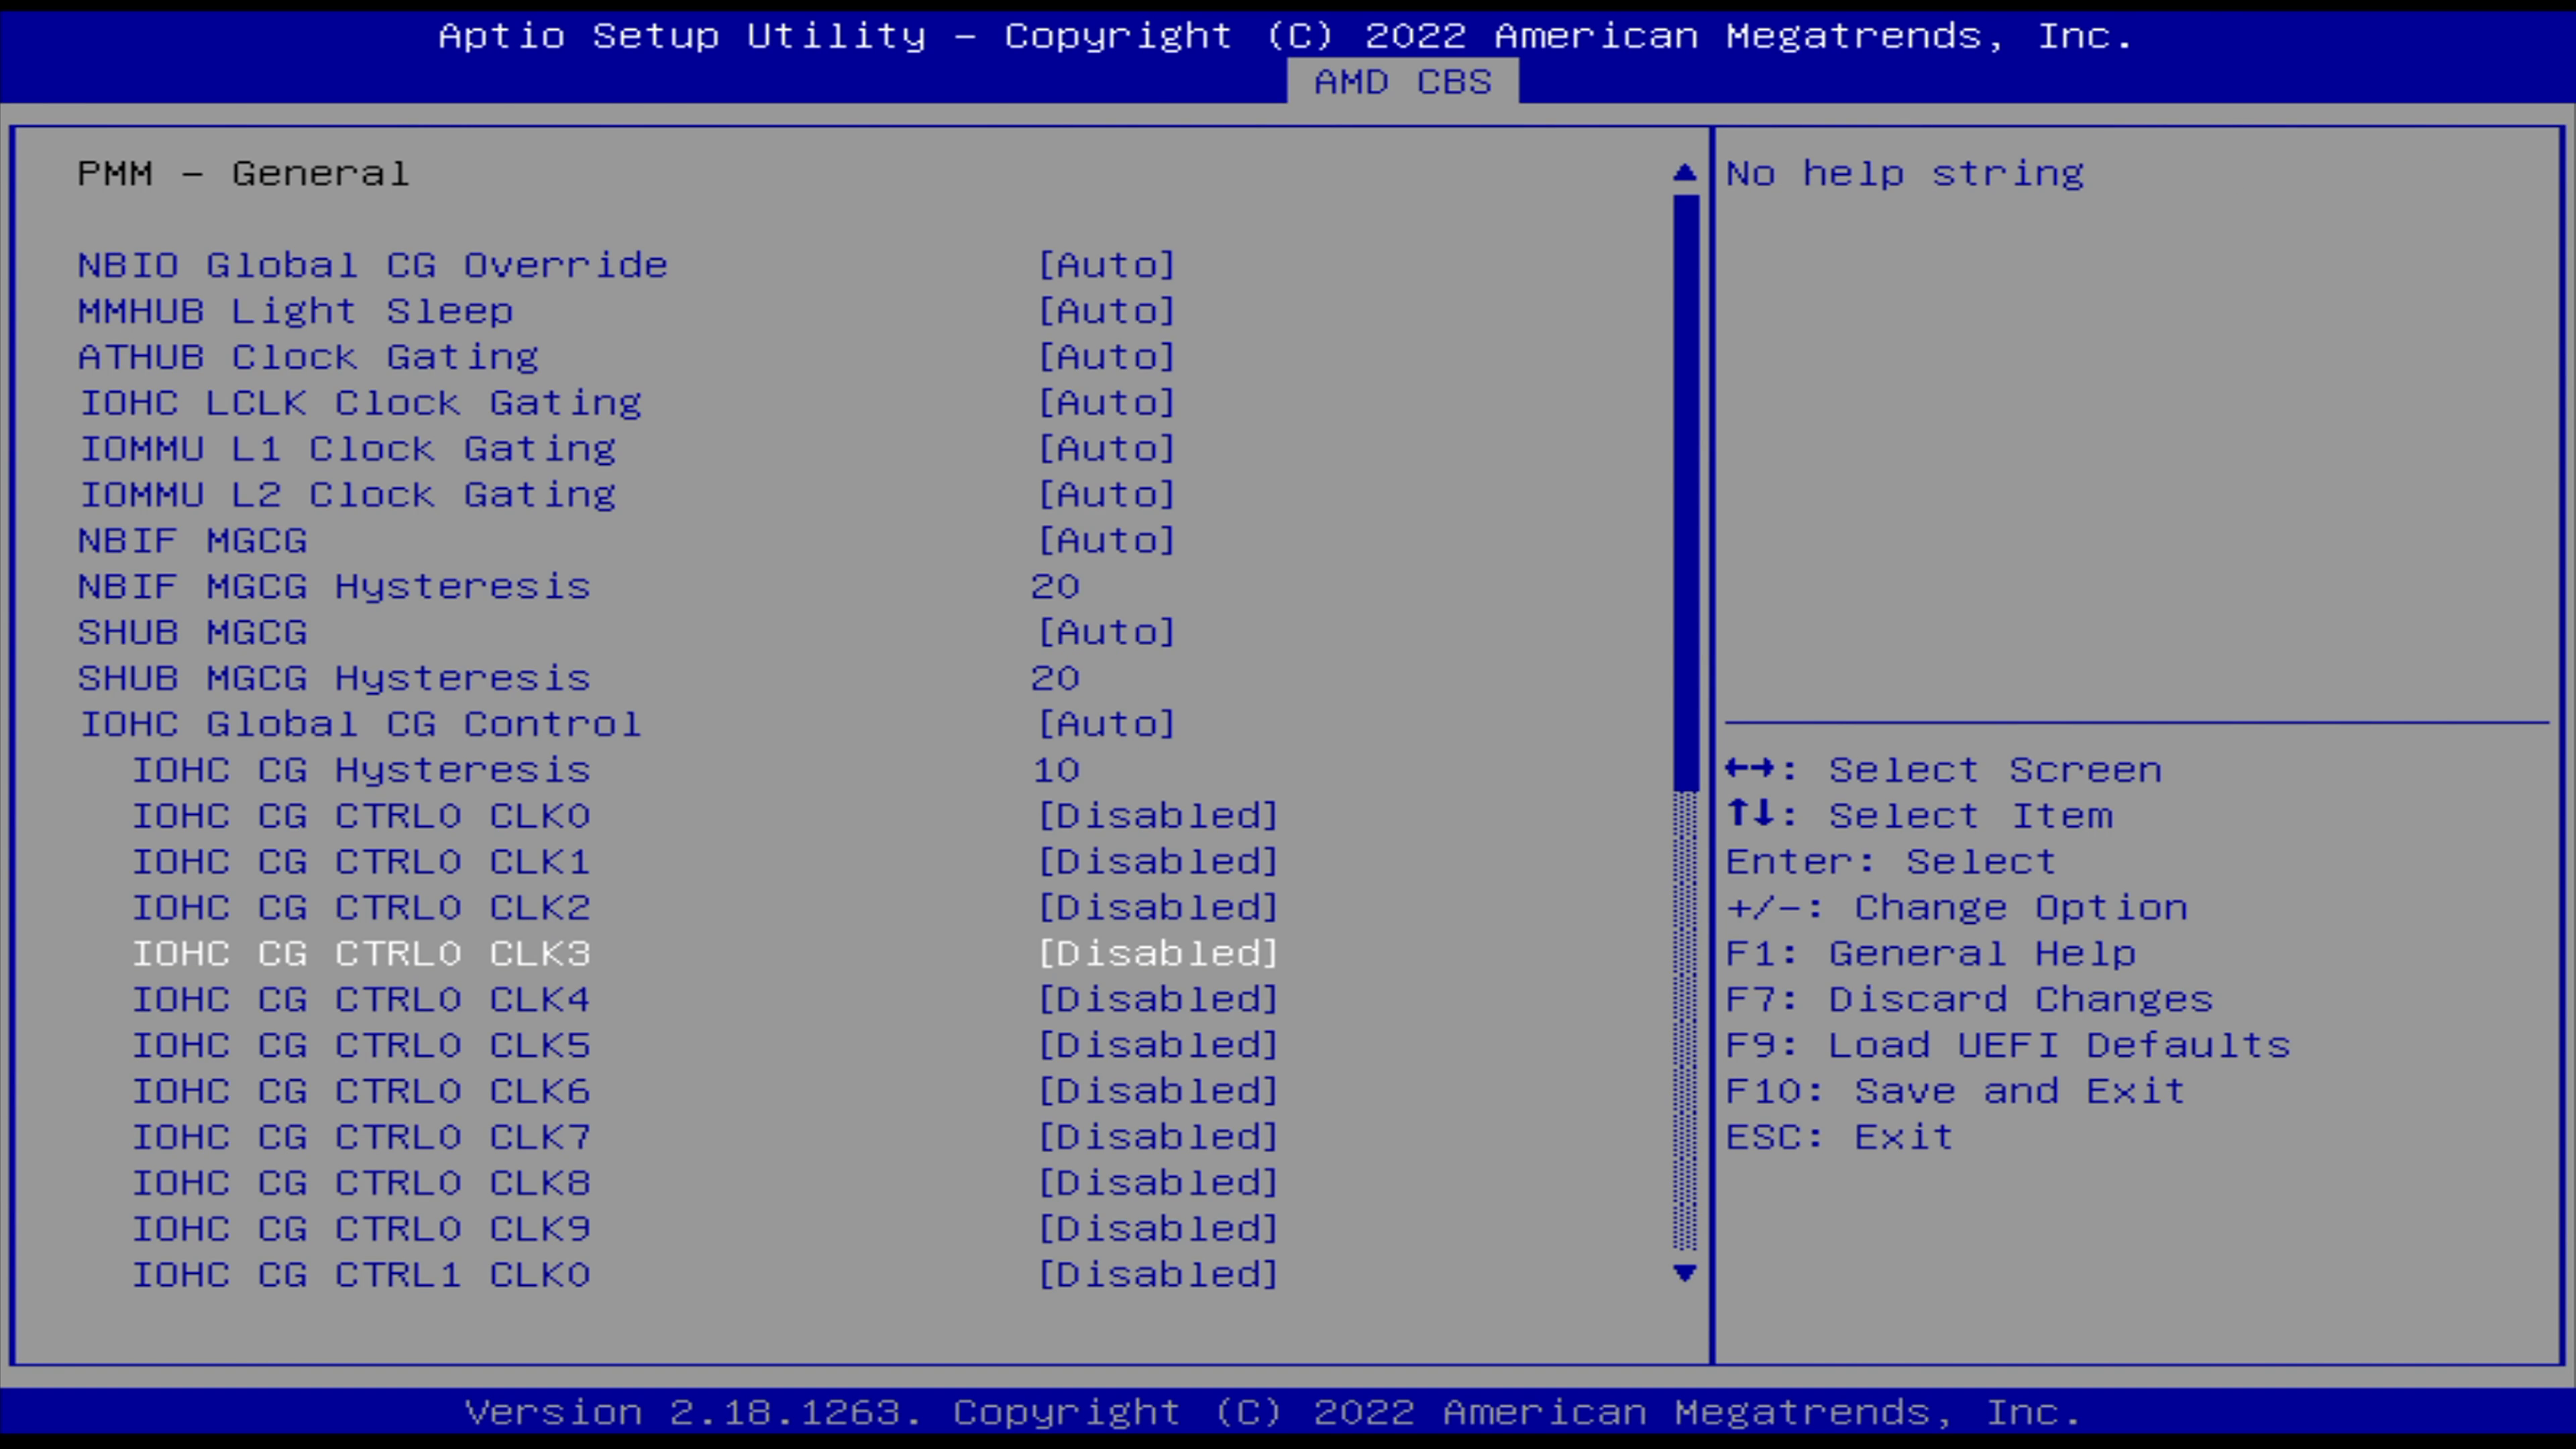Select NBIF MGCG Hysteresis setting
The image size is (2576, 1449).
[x=334, y=586]
